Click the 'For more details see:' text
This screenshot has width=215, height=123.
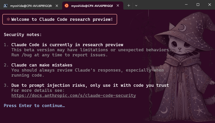[x=38, y=91]
